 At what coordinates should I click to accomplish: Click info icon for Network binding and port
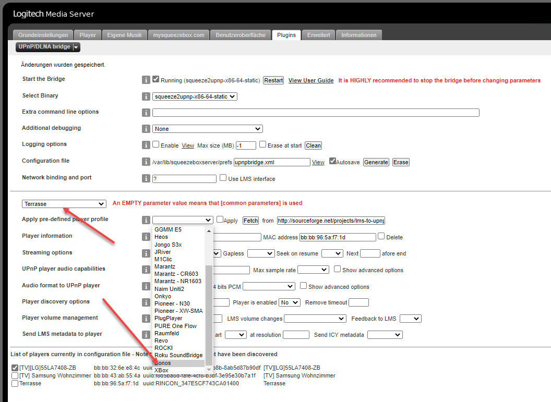[146, 178]
